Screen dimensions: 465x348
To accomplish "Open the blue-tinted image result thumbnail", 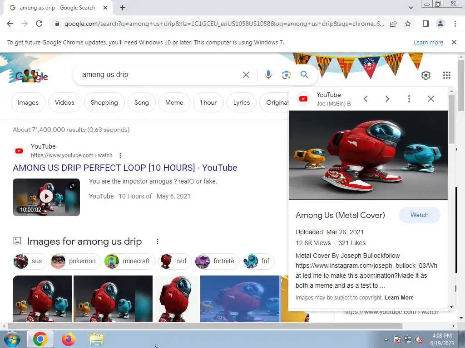I will pos(240,299).
